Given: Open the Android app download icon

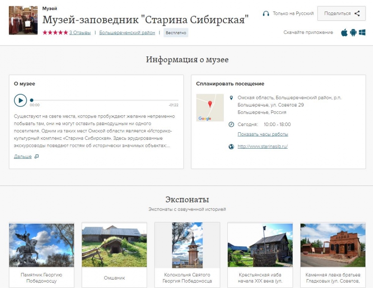Looking at the screenshot, I should (x=353, y=32).
